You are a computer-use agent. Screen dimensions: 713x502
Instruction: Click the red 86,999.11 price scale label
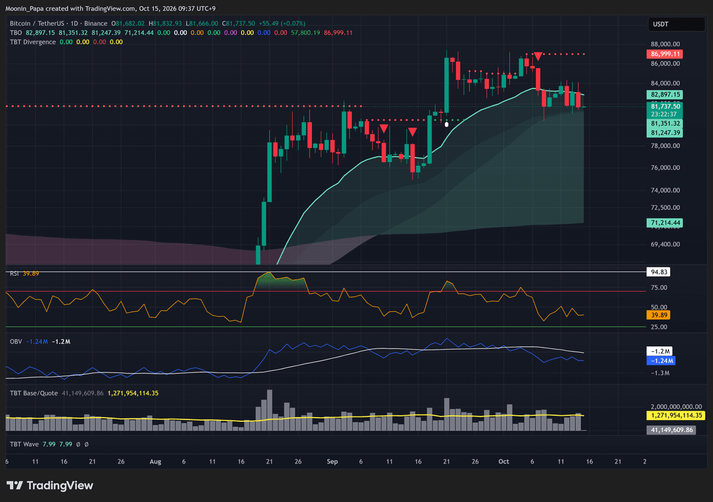tap(664, 54)
